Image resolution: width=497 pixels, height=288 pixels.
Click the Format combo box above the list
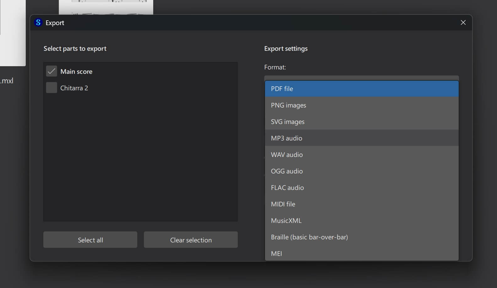pos(361,78)
